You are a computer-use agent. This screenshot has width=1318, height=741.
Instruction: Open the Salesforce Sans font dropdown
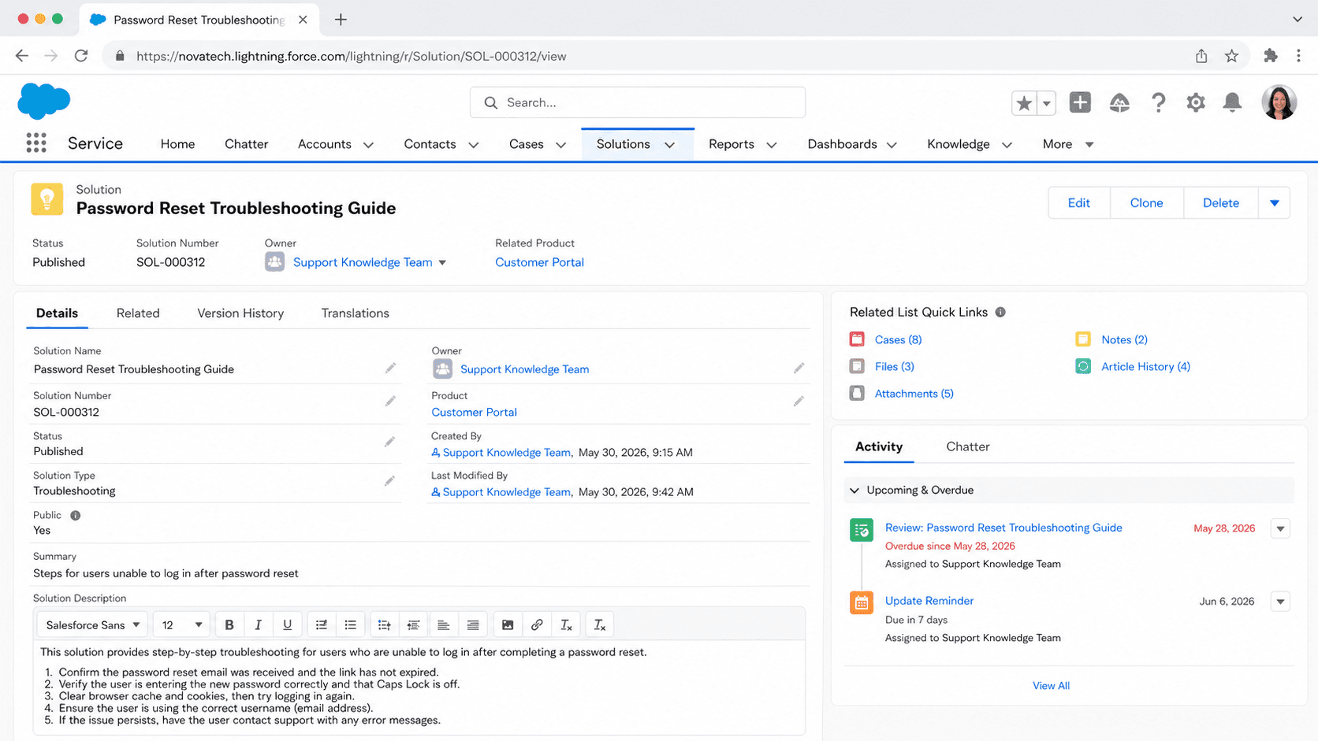[x=92, y=624]
